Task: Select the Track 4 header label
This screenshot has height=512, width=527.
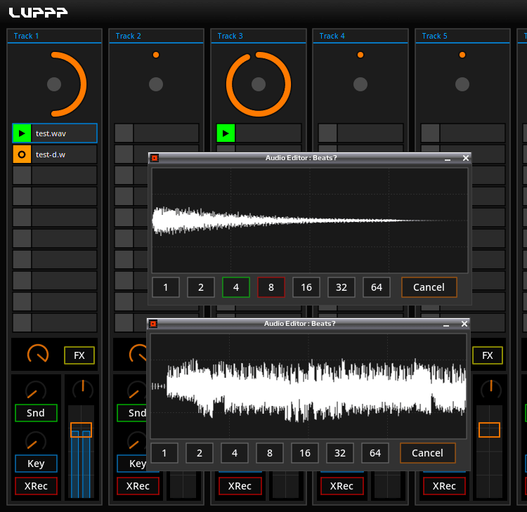Action: tap(332, 36)
